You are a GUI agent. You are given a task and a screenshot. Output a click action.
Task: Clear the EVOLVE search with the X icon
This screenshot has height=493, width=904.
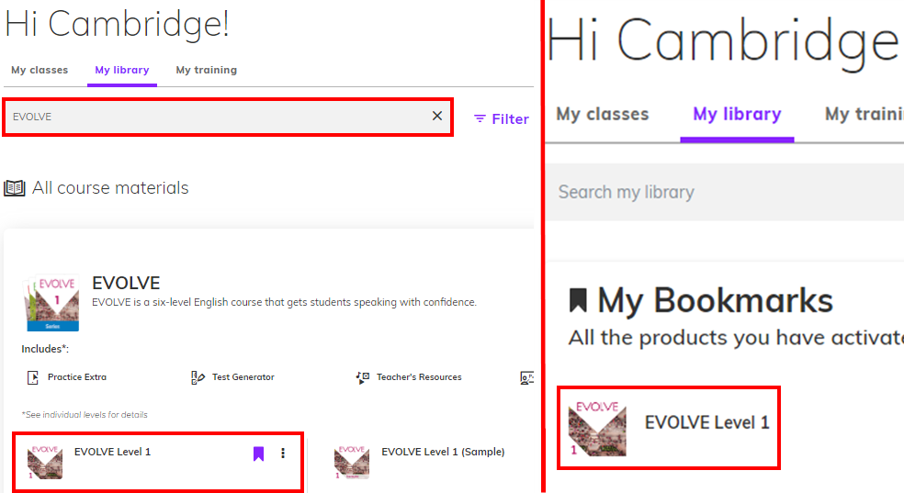[x=437, y=116]
